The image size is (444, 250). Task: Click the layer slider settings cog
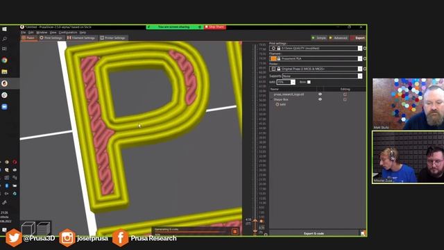tap(266, 235)
